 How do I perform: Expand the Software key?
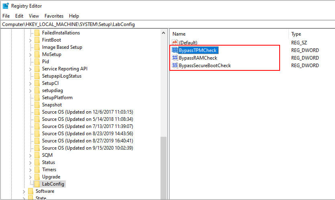[x=24, y=192]
